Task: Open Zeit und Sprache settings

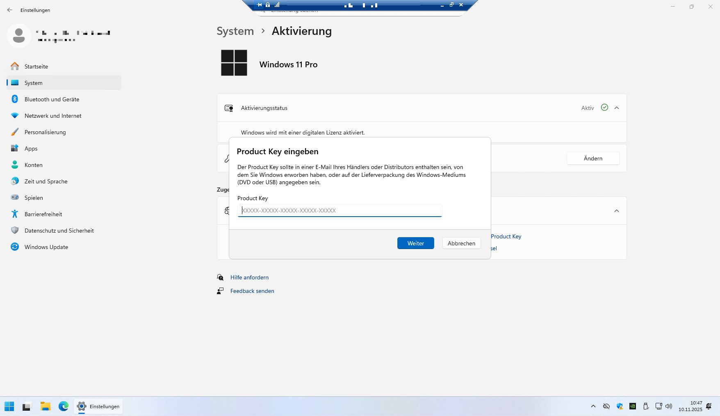Action: click(46, 181)
